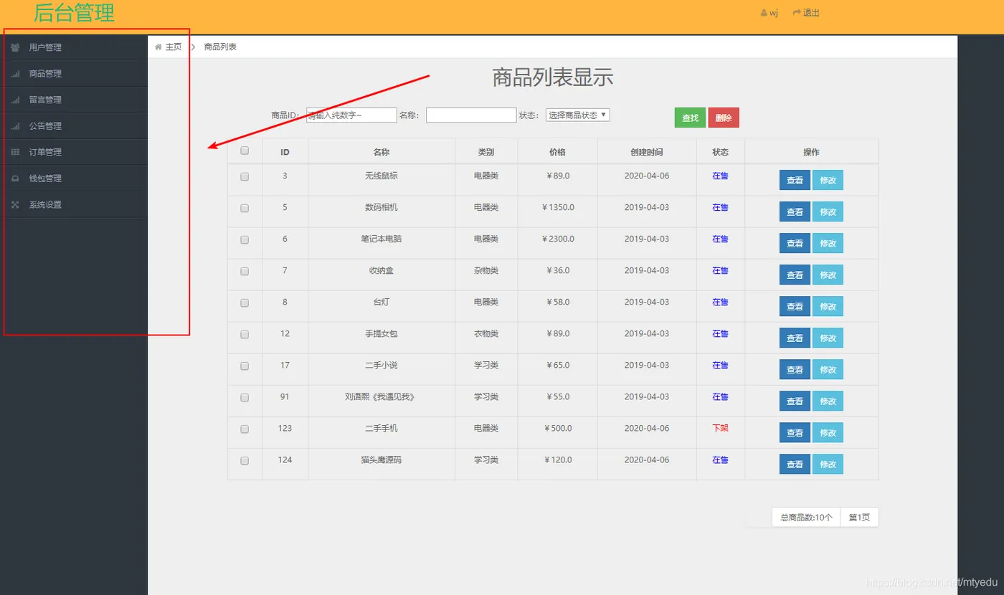
Task: Click the home icon for 主页 breadcrumb
Action: 158,47
